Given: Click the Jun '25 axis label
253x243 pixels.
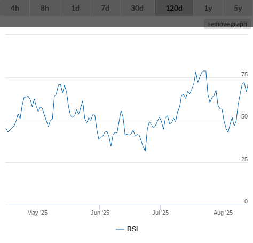Looking at the screenshot, I should [x=100, y=213].
